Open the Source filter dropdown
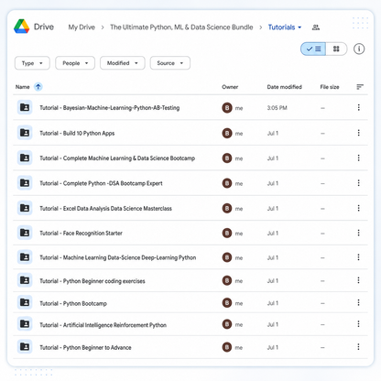This screenshot has height=381, width=381. (x=170, y=63)
